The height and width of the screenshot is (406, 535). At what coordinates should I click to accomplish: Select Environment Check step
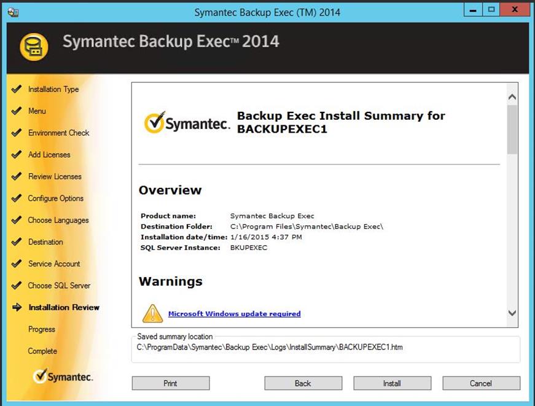59,133
